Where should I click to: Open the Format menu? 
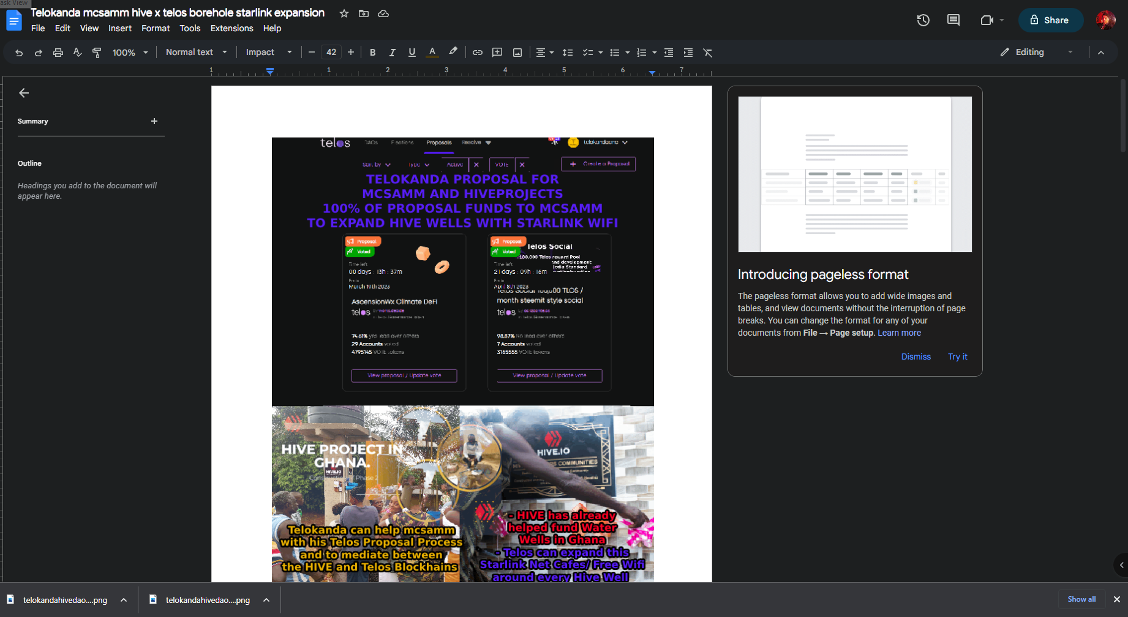(x=156, y=28)
